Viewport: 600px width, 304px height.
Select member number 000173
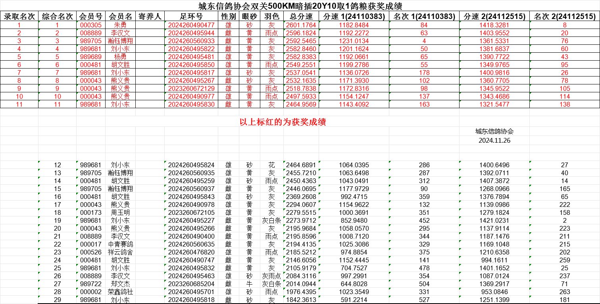[x=91, y=212]
